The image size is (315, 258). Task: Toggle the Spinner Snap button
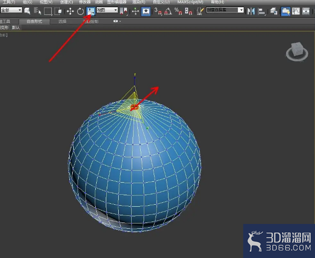pos(189,12)
